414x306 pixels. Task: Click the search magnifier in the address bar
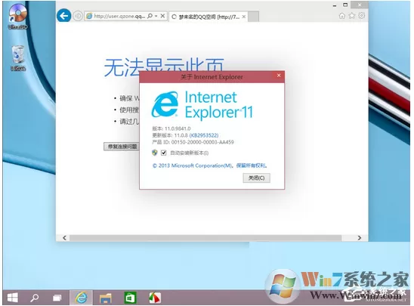click(x=150, y=16)
